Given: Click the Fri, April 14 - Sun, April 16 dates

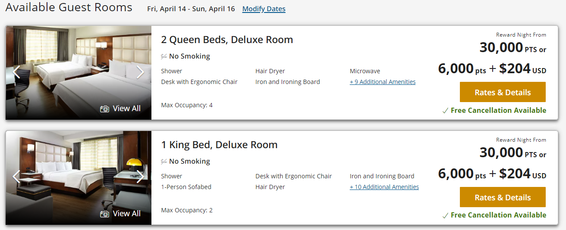Looking at the screenshot, I should [x=191, y=9].
